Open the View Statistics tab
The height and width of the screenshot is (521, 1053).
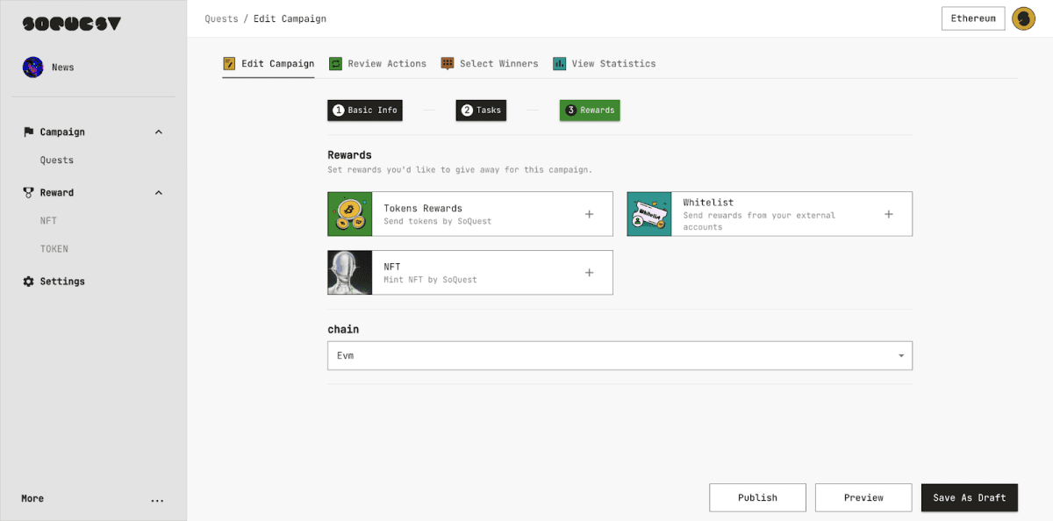[x=604, y=64]
